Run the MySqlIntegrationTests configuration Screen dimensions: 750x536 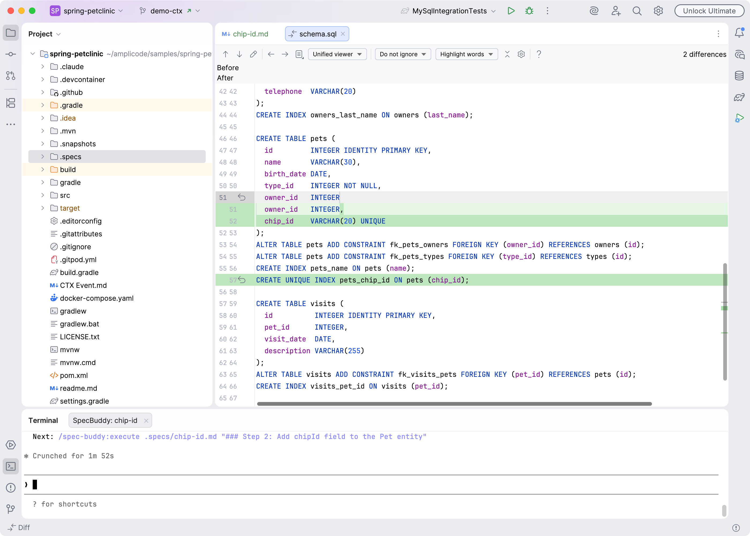click(x=511, y=11)
